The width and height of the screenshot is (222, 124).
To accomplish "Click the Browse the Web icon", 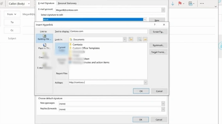I will 140,39.
